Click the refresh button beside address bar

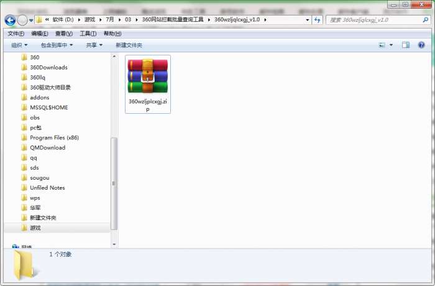(318, 20)
